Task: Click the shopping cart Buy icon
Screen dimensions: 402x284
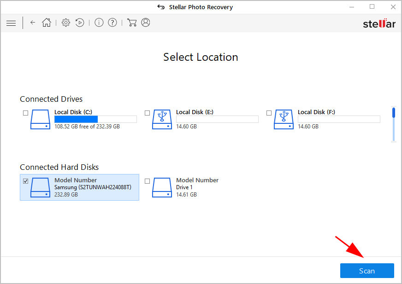Action: (x=132, y=23)
